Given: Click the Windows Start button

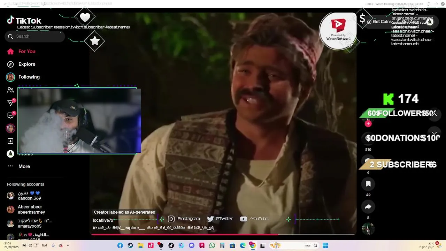Looking at the screenshot, I should point(325,246).
